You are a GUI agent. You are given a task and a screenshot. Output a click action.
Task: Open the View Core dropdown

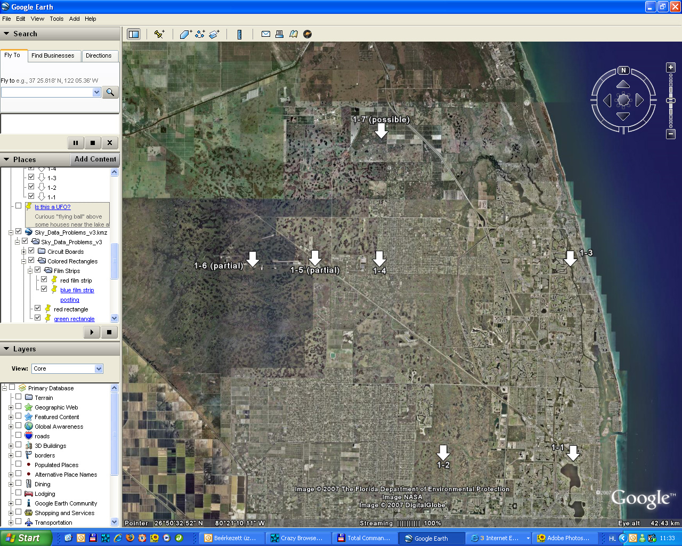coord(99,369)
